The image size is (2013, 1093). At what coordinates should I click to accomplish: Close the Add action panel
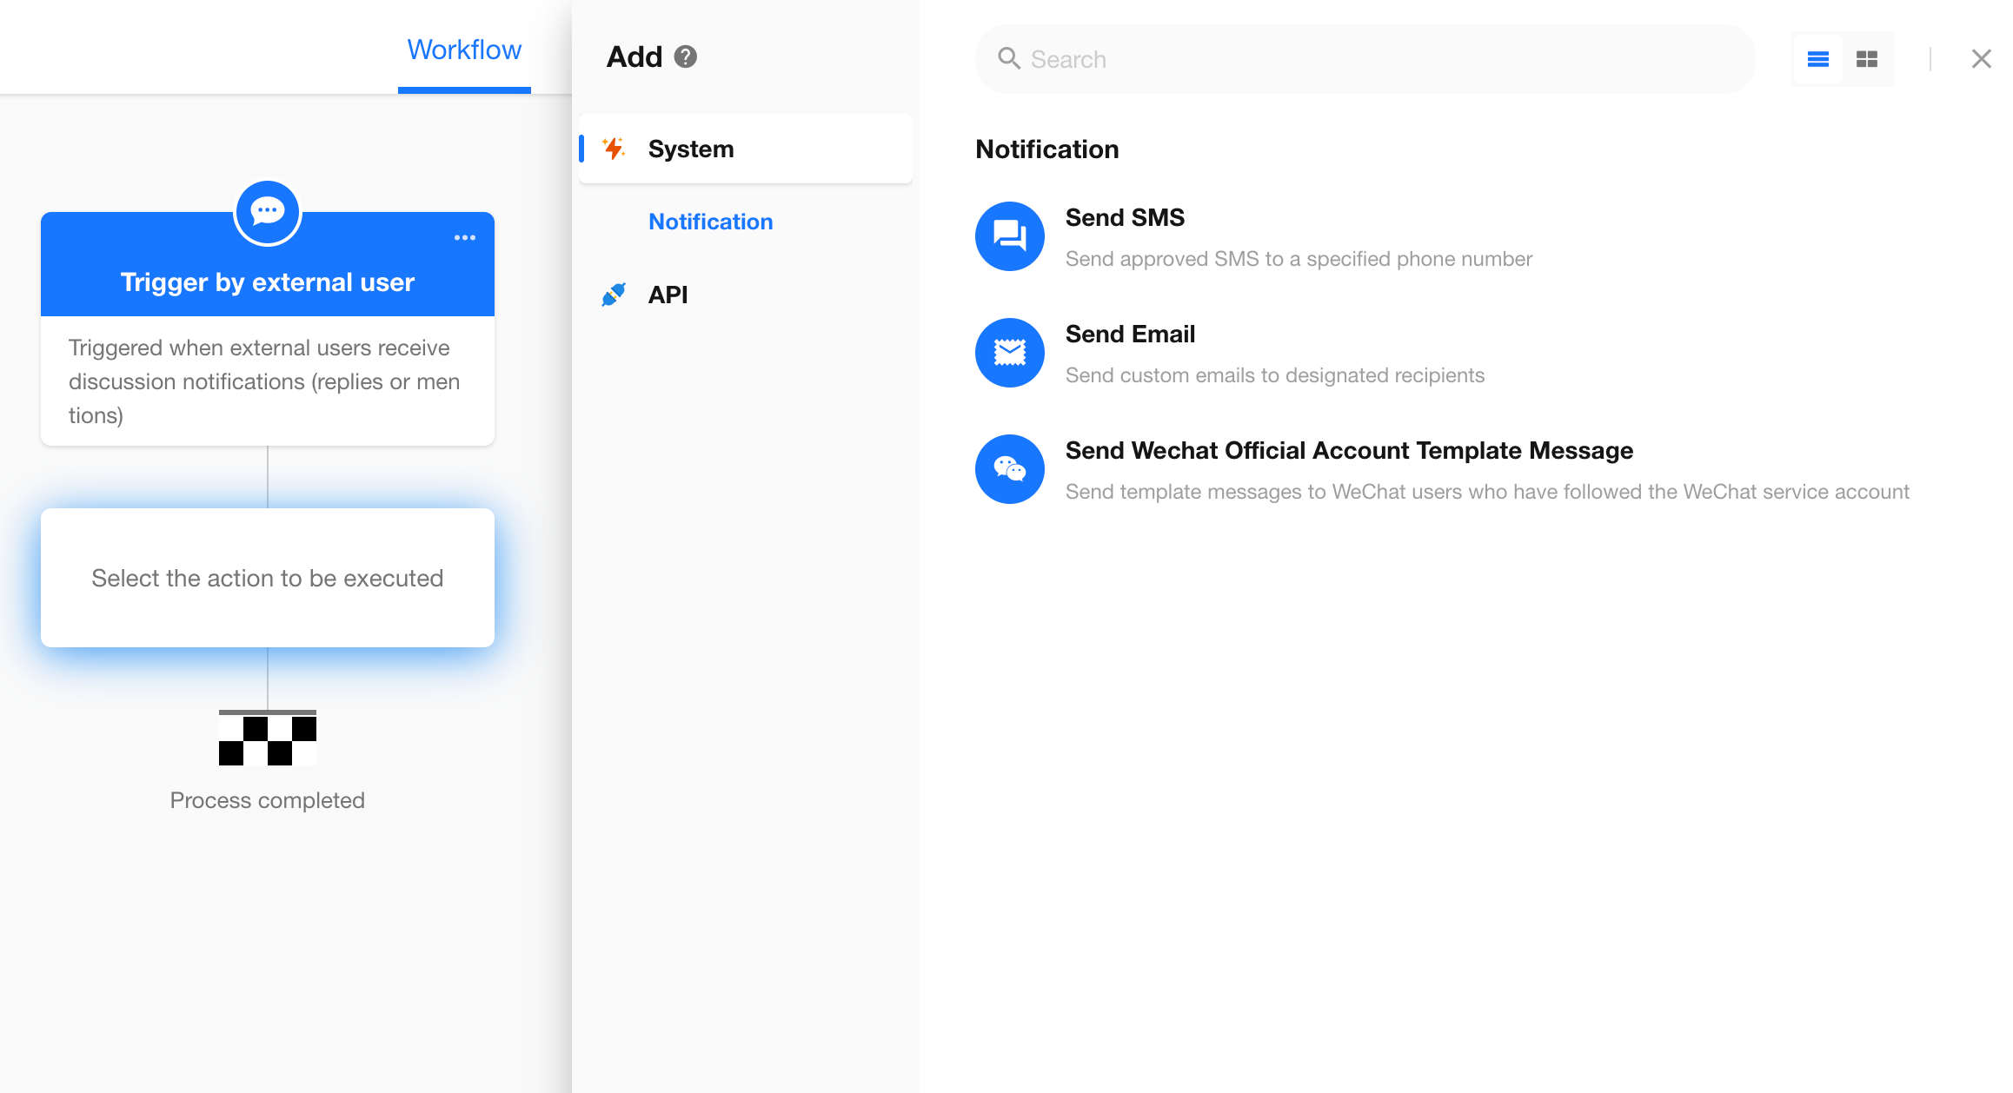[x=1981, y=59]
